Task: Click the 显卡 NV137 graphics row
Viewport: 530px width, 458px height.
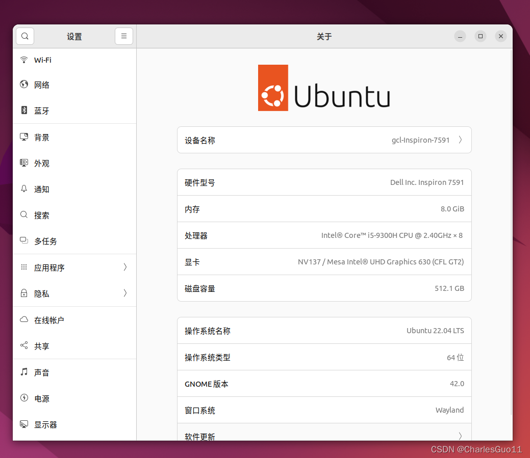Action: click(x=324, y=262)
